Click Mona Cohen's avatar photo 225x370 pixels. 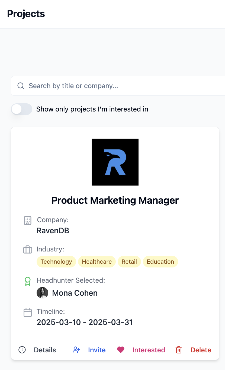tap(43, 293)
